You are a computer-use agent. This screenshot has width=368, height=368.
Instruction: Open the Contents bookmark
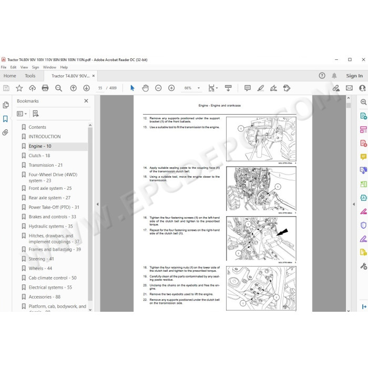37,127
